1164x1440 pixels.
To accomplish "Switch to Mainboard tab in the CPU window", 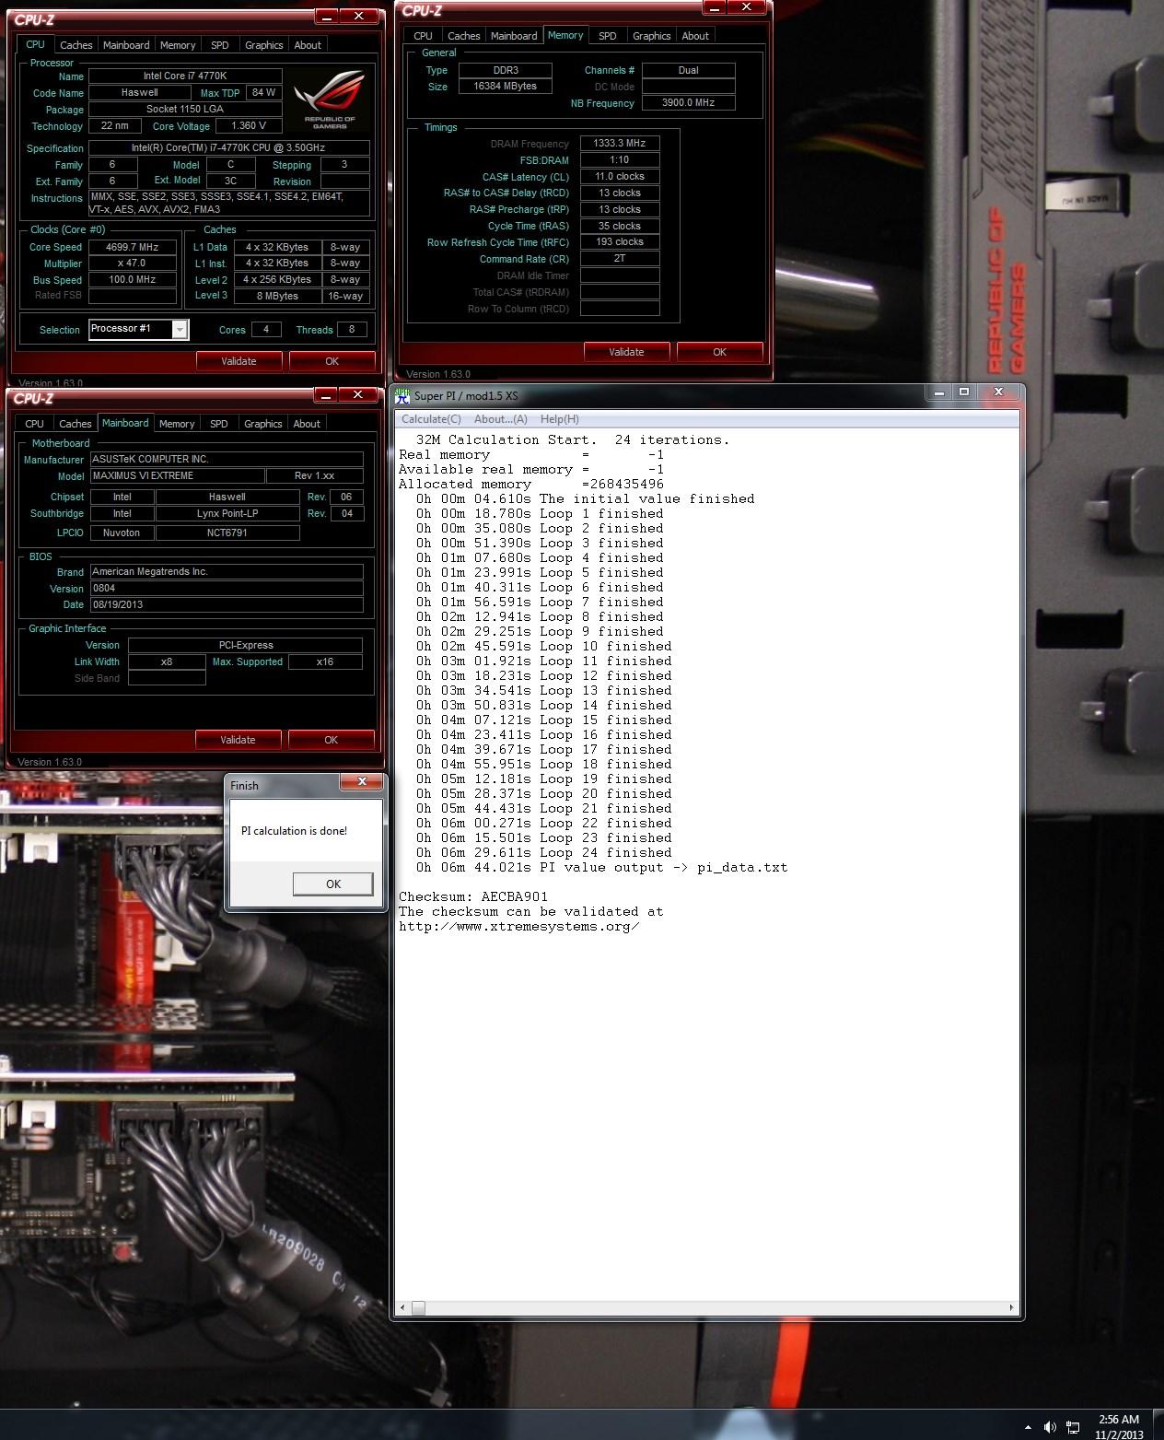I will [x=126, y=45].
